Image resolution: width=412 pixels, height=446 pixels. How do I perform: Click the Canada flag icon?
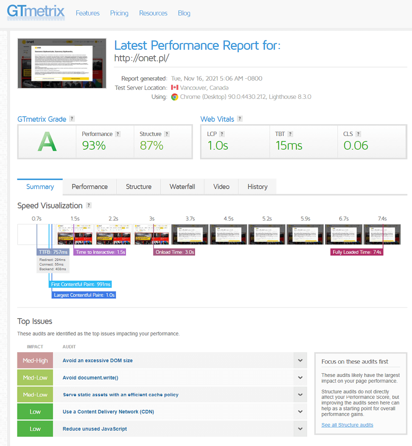coord(174,87)
